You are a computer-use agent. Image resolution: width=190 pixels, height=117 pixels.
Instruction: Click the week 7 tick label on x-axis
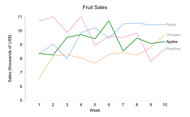click(x=123, y=105)
